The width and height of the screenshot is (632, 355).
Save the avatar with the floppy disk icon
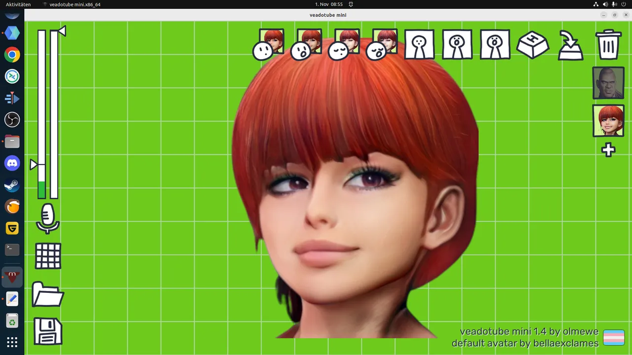48,331
